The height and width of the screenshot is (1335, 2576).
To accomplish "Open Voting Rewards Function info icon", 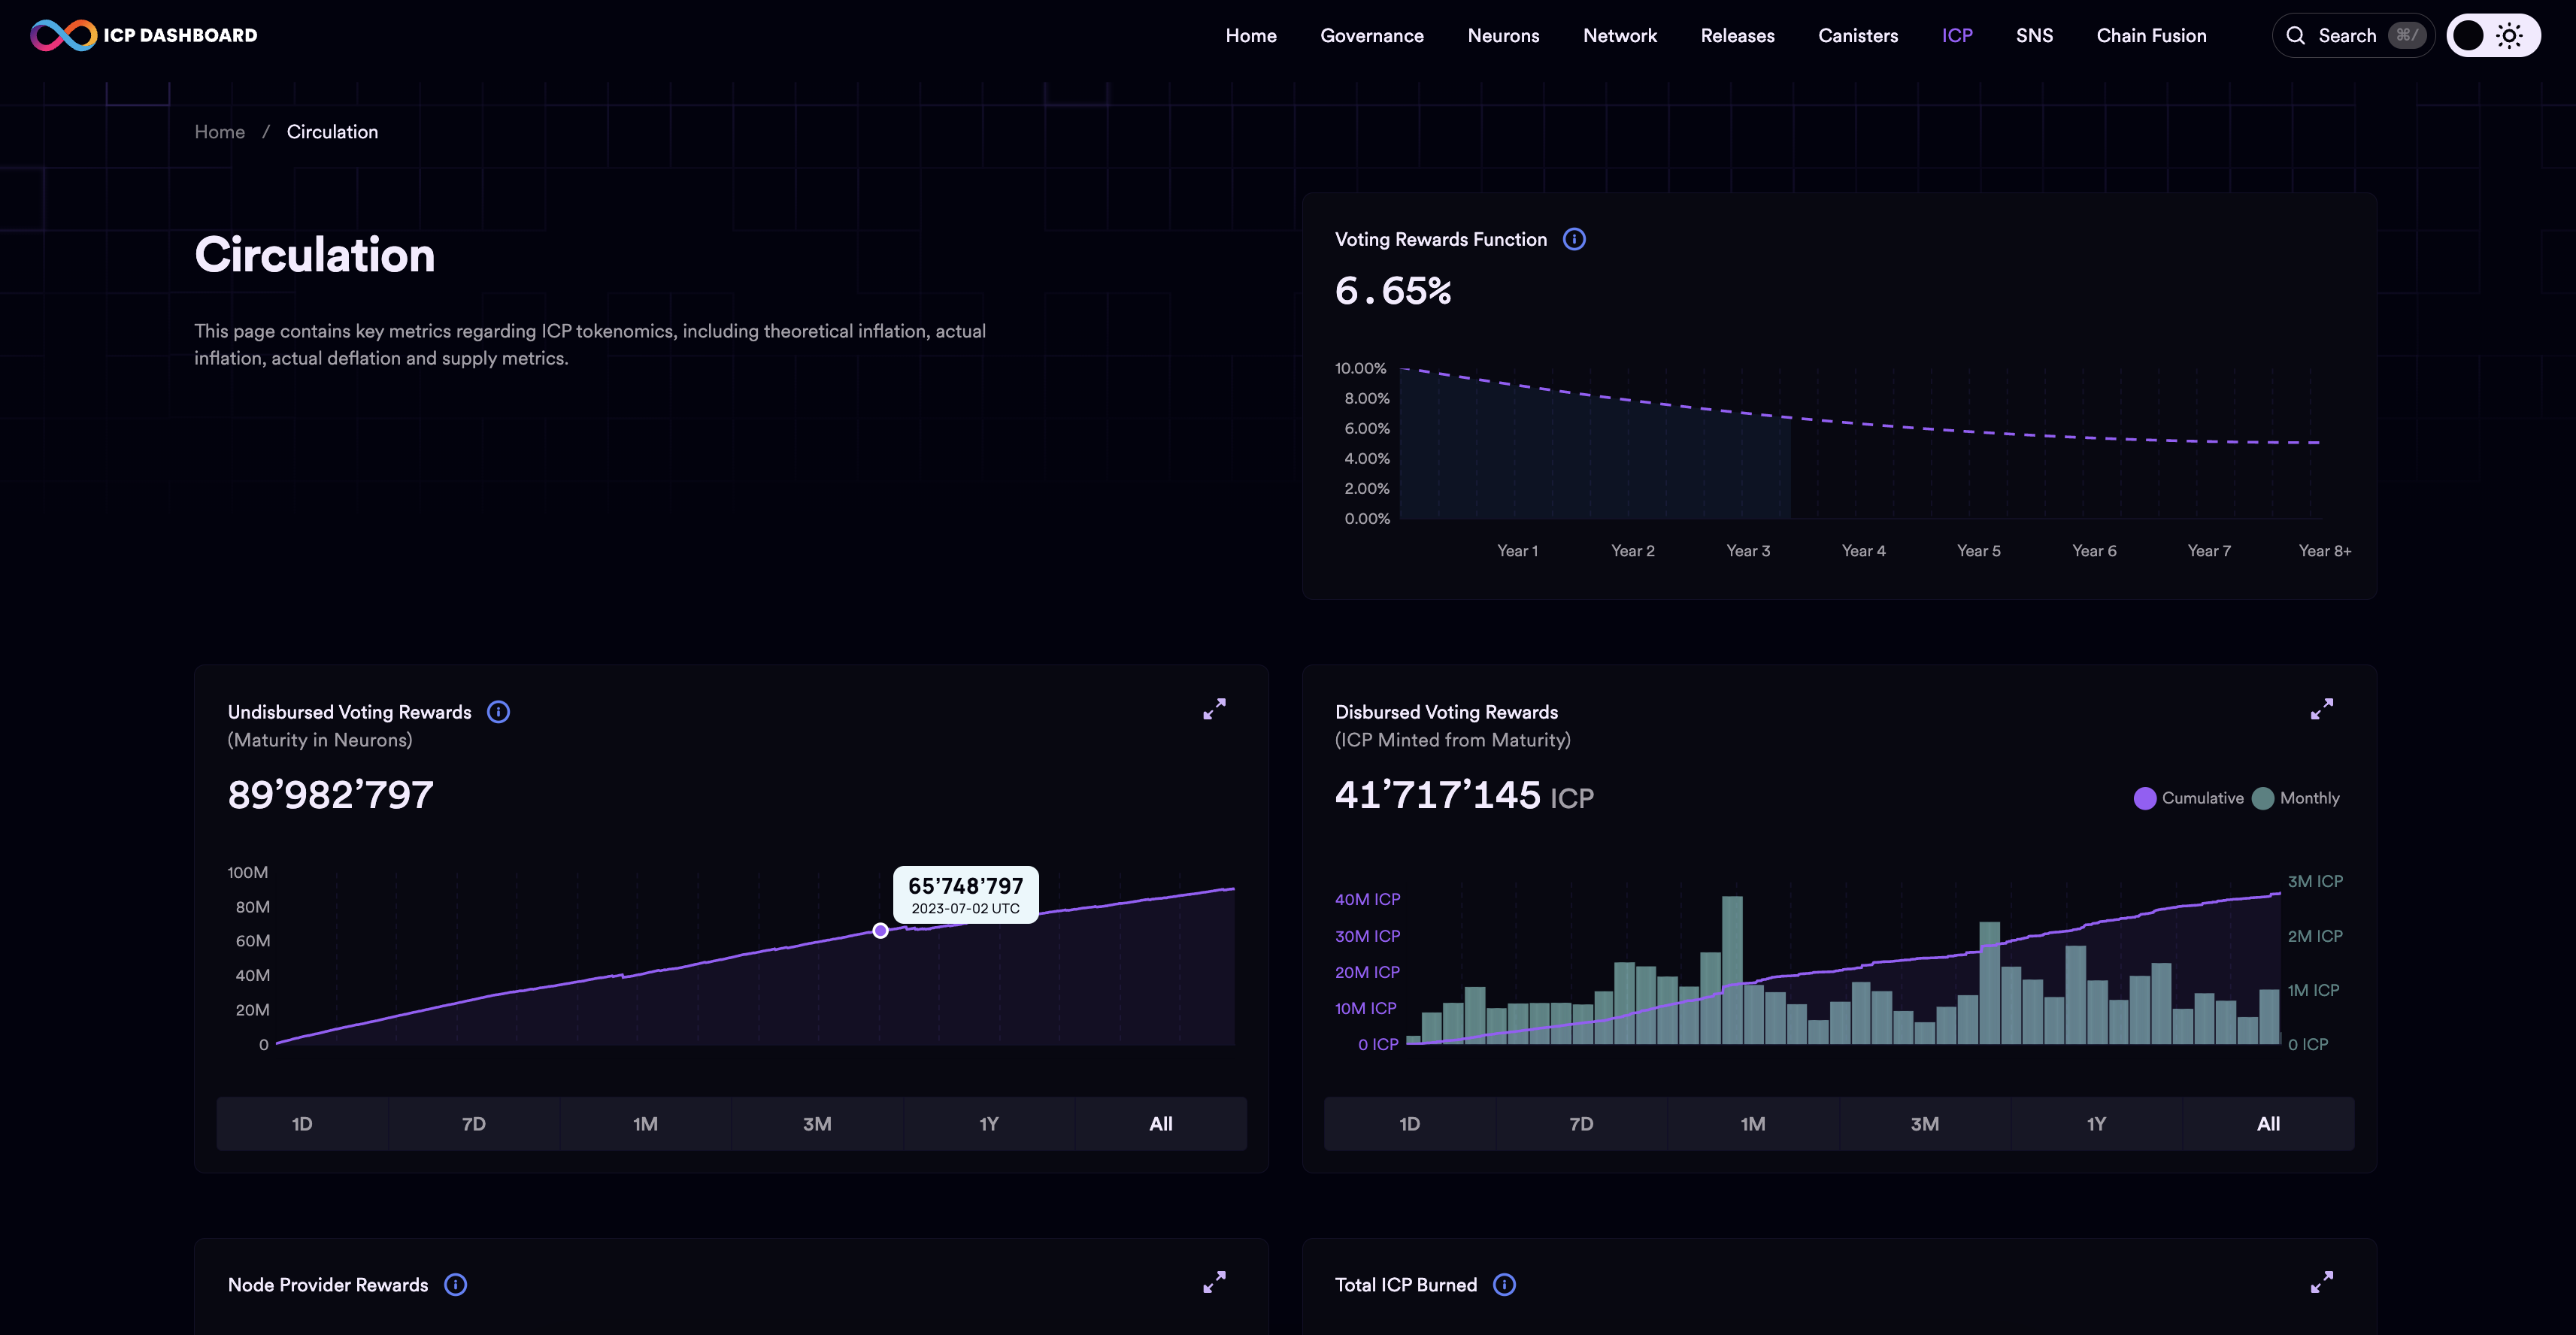I will click(1574, 239).
